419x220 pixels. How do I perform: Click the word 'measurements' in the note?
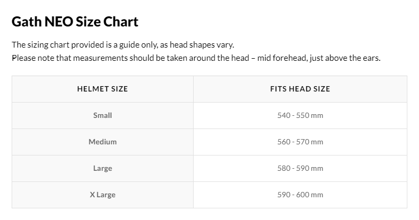pos(100,58)
